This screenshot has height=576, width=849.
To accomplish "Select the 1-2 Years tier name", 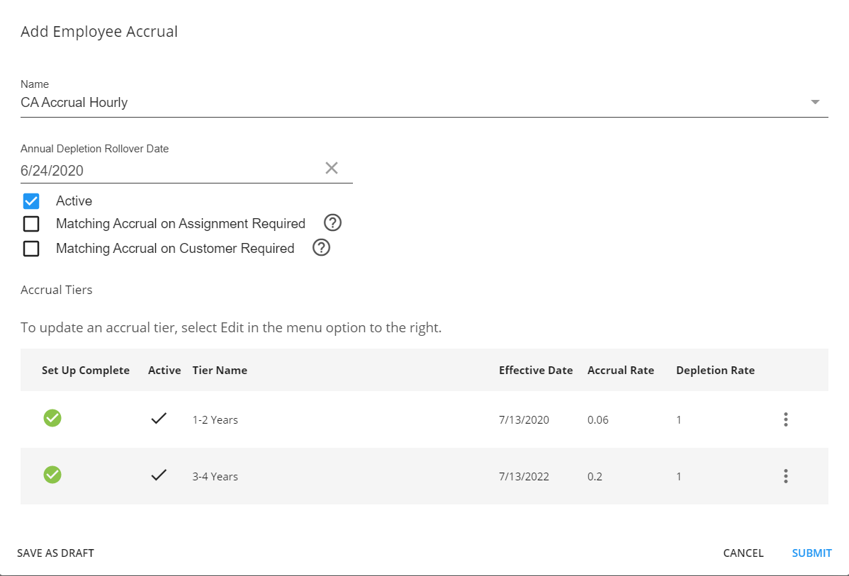I will [x=215, y=420].
